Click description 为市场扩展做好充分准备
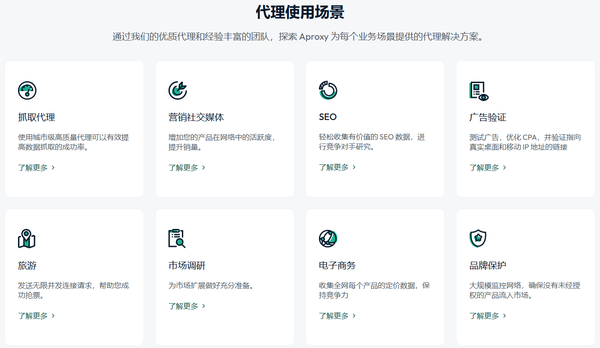This screenshot has height=348, width=600. tap(211, 286)
